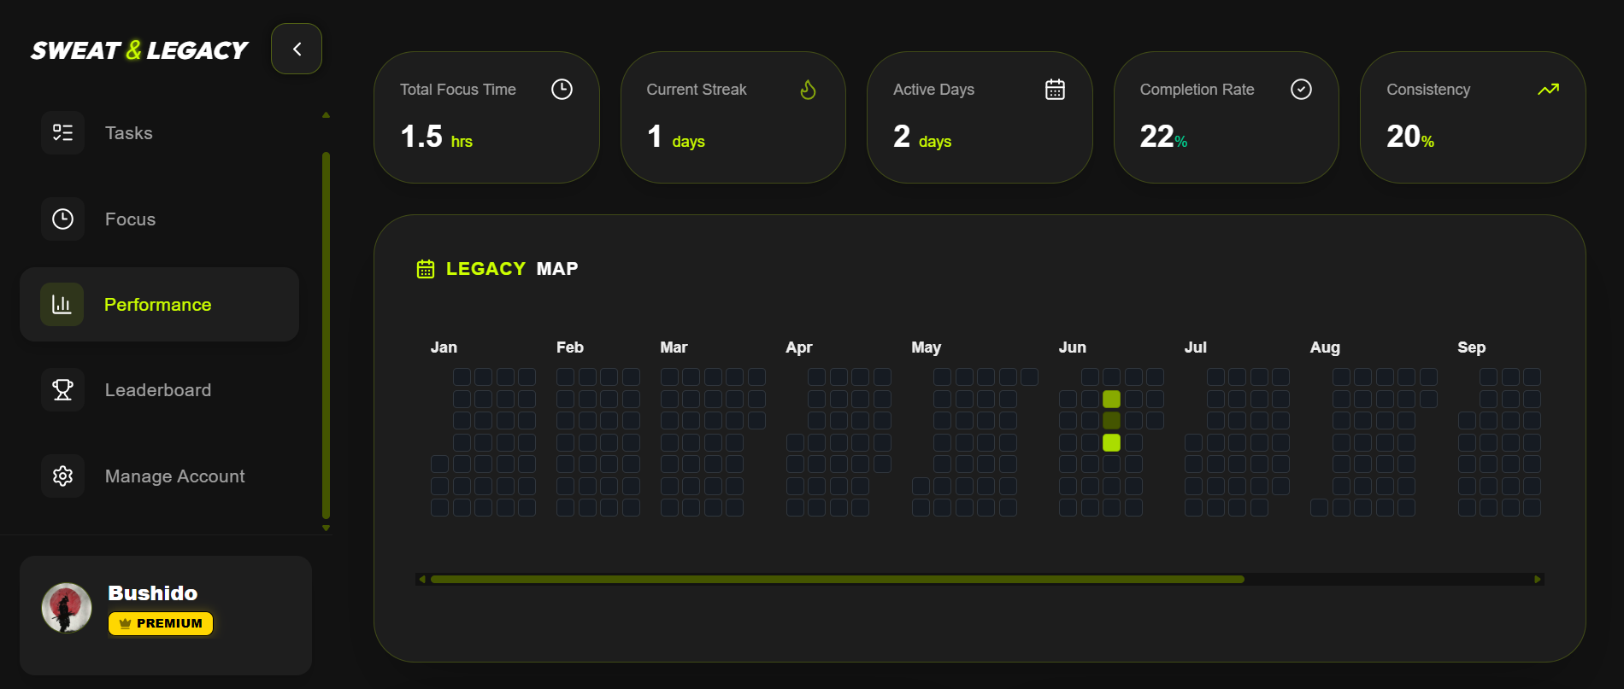Click the Apr month label

799,347
